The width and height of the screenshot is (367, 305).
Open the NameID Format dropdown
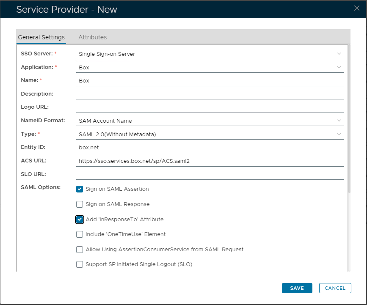[x=210, y=121]
